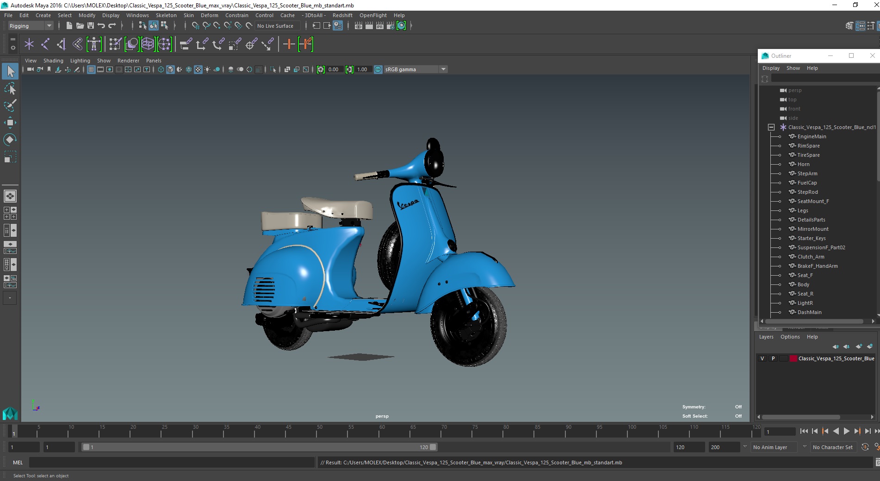Screen dimensions: 880x481
Task: Open the Deform menu
Action: point(209,15)
